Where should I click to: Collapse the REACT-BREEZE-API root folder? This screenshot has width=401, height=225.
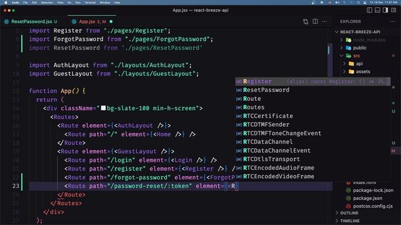coord(337,32)
